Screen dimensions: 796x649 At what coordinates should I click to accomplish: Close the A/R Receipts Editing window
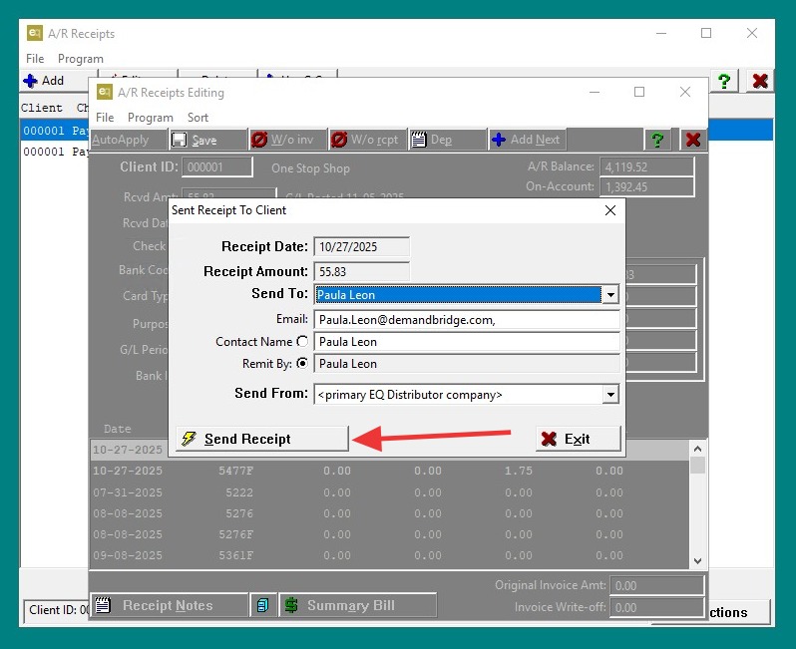pos(685,92)
